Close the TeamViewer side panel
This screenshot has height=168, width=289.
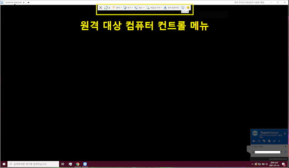point(285,133)
